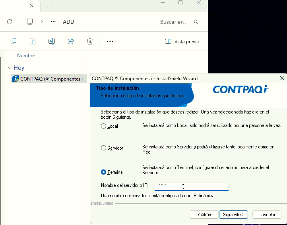The height and width of the screenshot is (225, 287).
Task: Select the Local installation option
Action: click(x=104, y=126)
